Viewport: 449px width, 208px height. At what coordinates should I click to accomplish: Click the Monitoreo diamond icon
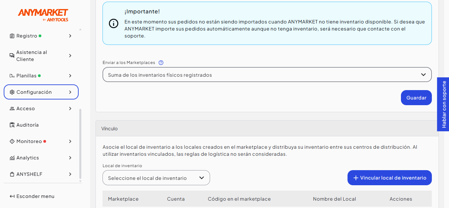pyautogui.click(x=12, y=141)
